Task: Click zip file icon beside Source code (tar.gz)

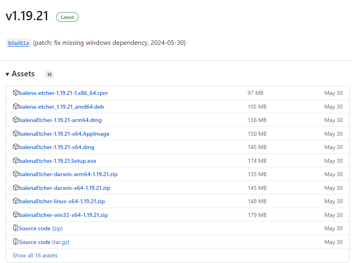Action: [x=15, y=242]
